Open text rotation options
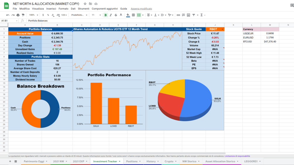Screen dimensions: 294x165 coord(171,15)
